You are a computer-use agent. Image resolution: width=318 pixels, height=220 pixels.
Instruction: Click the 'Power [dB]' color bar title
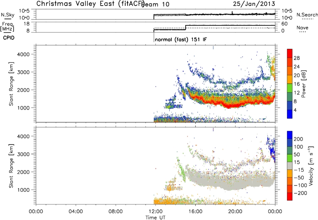[x=303, y=84]
